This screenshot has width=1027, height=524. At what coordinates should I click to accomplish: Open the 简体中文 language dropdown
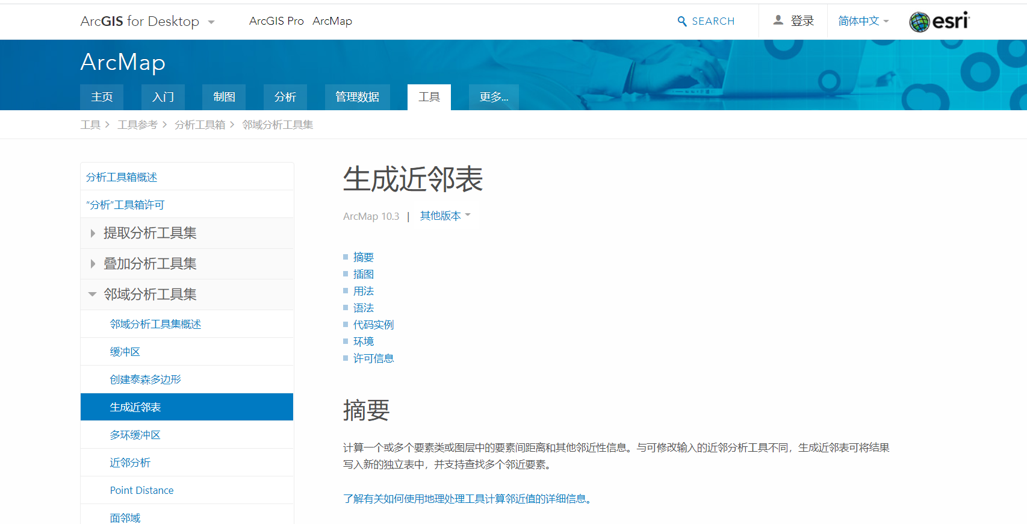(x=863, y=21)
